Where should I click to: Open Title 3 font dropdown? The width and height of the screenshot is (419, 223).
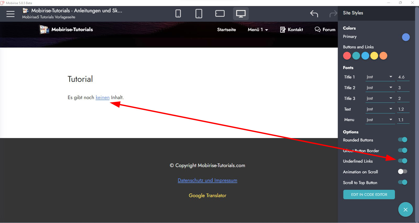pyautogui.click(x=380, y=98)
